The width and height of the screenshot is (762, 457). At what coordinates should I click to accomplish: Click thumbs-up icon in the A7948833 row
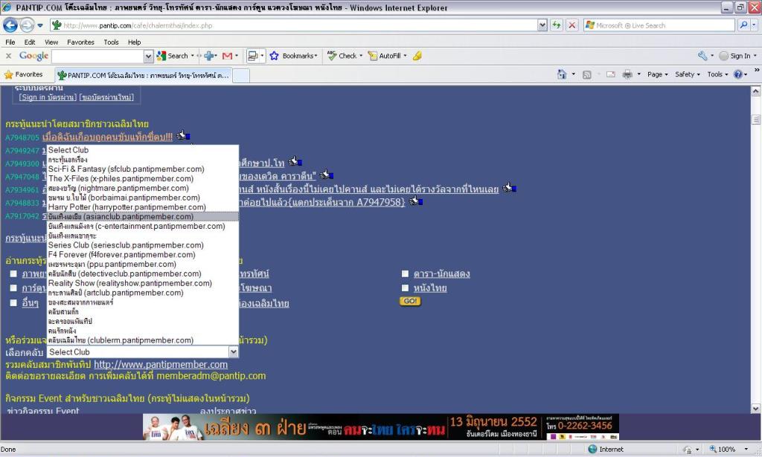pos(415,201)
